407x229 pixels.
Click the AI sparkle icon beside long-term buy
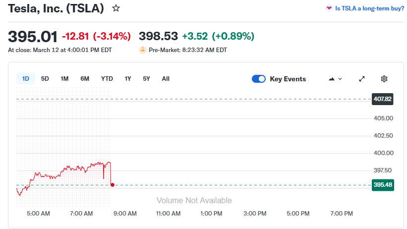pos(329,8)
